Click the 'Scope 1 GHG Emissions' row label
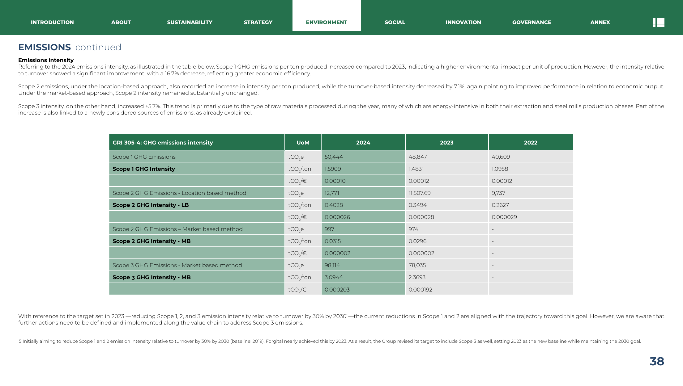The image size is (683, 386). point(144,157)
